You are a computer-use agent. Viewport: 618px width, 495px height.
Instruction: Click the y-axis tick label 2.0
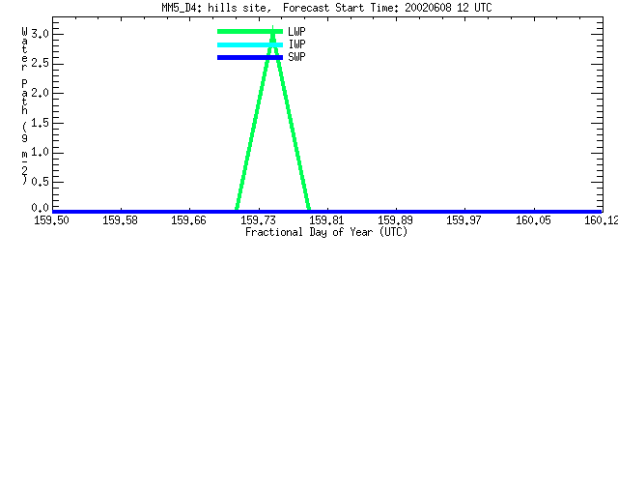pyautogui.click(x=41, y=93)
